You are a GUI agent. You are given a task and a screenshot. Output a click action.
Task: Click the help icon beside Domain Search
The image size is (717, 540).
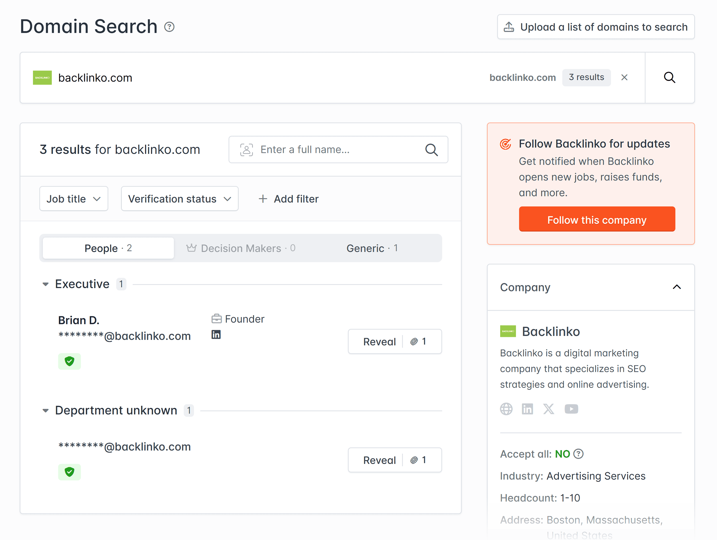point(169,27)
